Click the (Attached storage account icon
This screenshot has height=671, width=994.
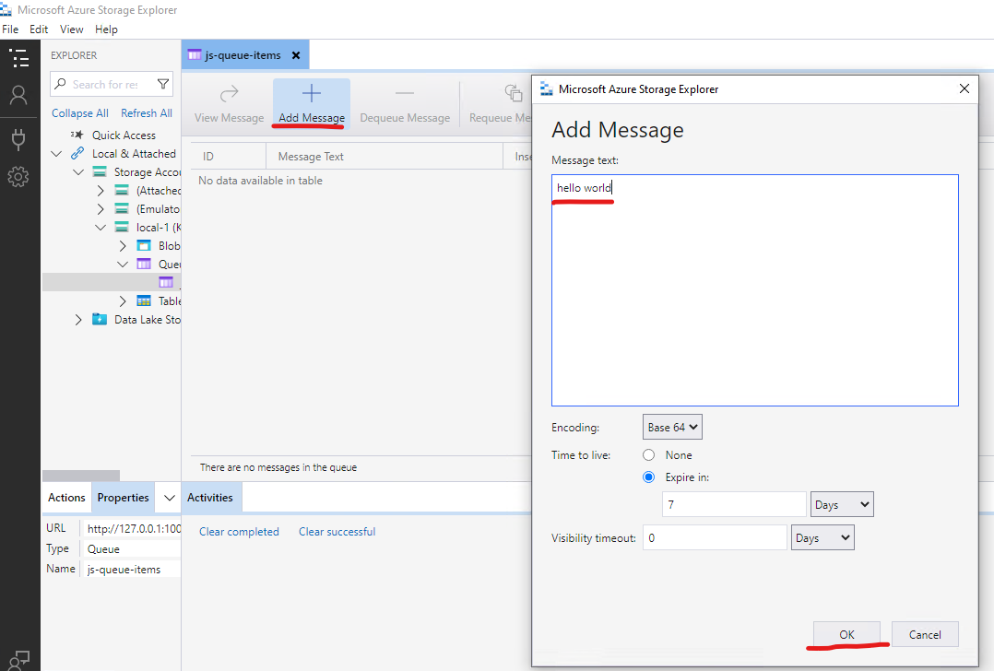pyautogui.click(x=122, y=190)
